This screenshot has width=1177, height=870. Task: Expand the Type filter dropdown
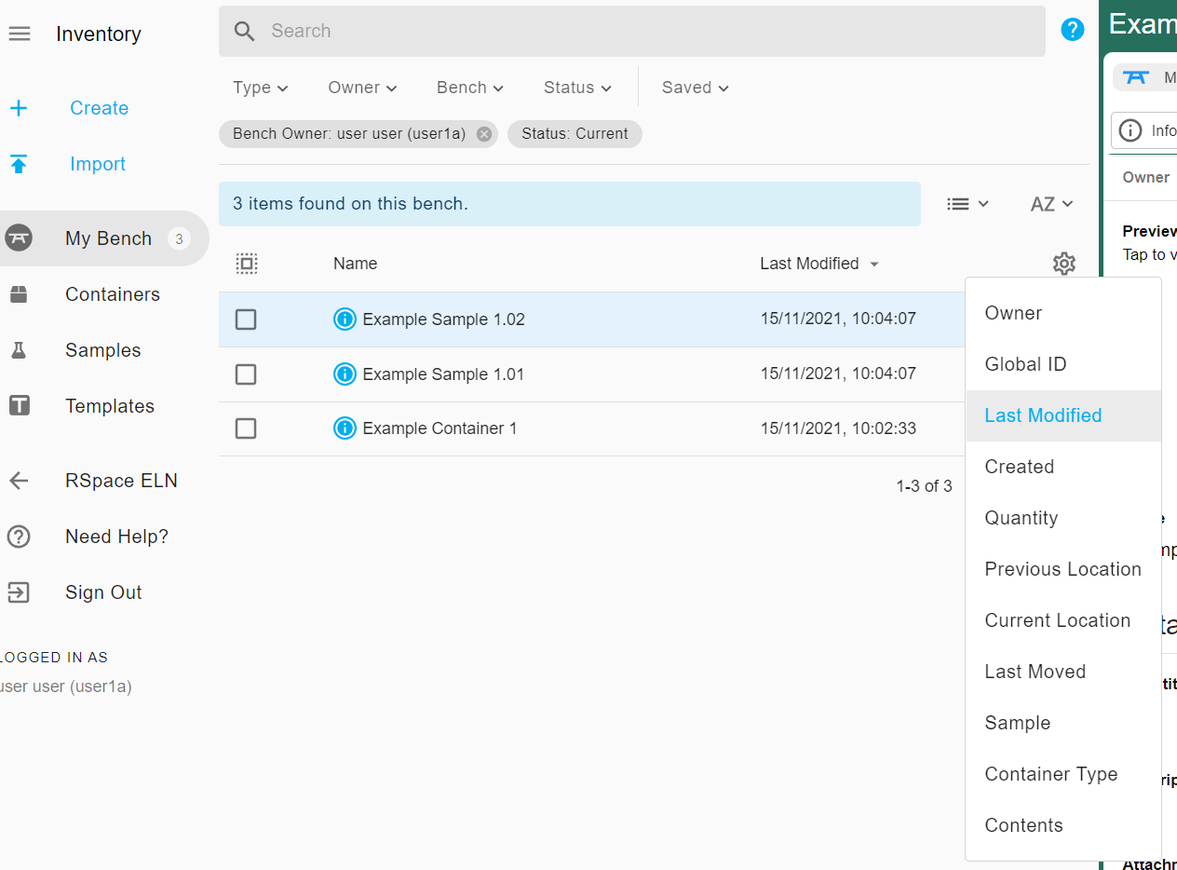pos(261,88)
